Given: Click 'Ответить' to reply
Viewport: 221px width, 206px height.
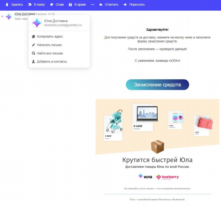Looking at the screenshot, I should (x=112, y=5).
